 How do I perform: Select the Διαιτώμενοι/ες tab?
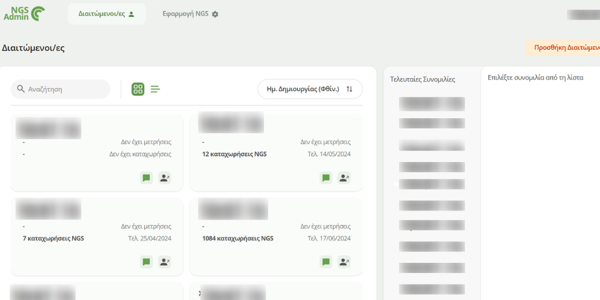106,14
